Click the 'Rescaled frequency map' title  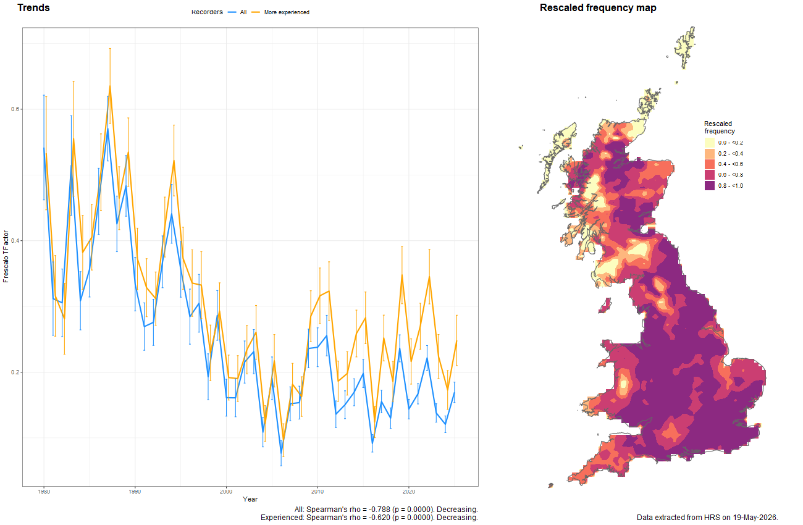point(598,8)
